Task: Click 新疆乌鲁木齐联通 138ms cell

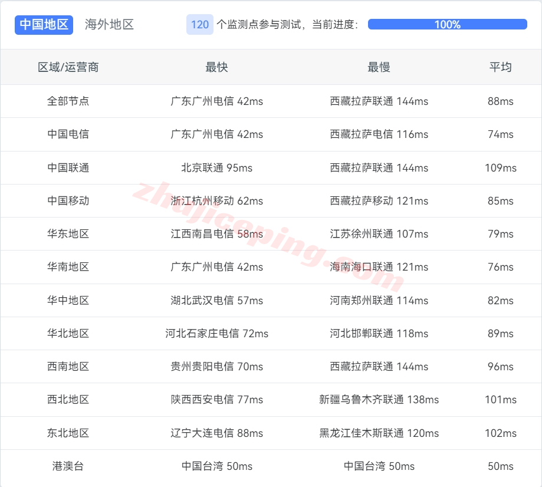Action: [379, 400]
